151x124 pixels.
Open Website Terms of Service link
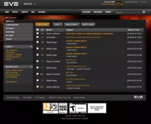[59, 97]
